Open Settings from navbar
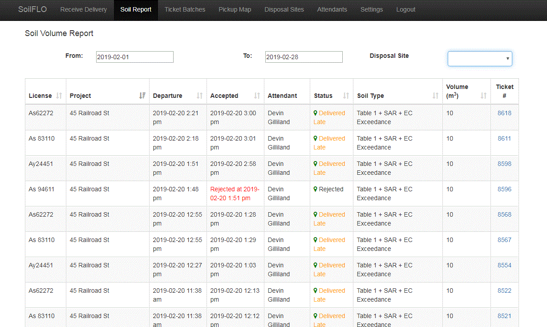 pyautogui.click(x=372, y=9)
